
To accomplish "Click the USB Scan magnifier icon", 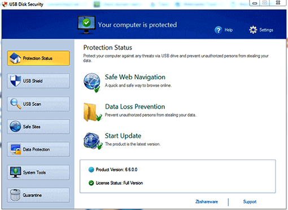I will (16, 104).
